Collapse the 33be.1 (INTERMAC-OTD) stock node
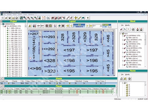This screenshot has width=148, height=111. 123,40
